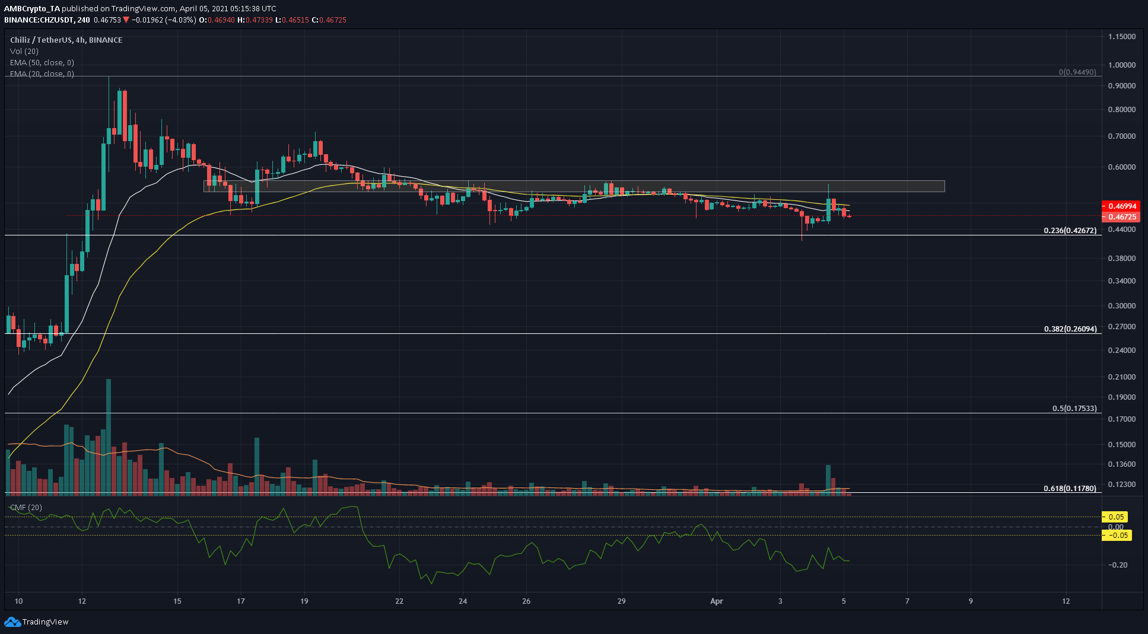The height and width of the screenshot is (634, 1148).
Task: Click the CMF -0.05 yellow level tag
Action: [1117, 535]
